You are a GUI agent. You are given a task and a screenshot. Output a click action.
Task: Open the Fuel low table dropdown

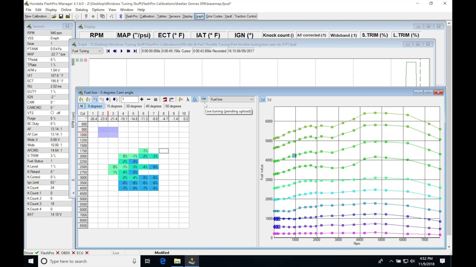(x=231, y=99)
